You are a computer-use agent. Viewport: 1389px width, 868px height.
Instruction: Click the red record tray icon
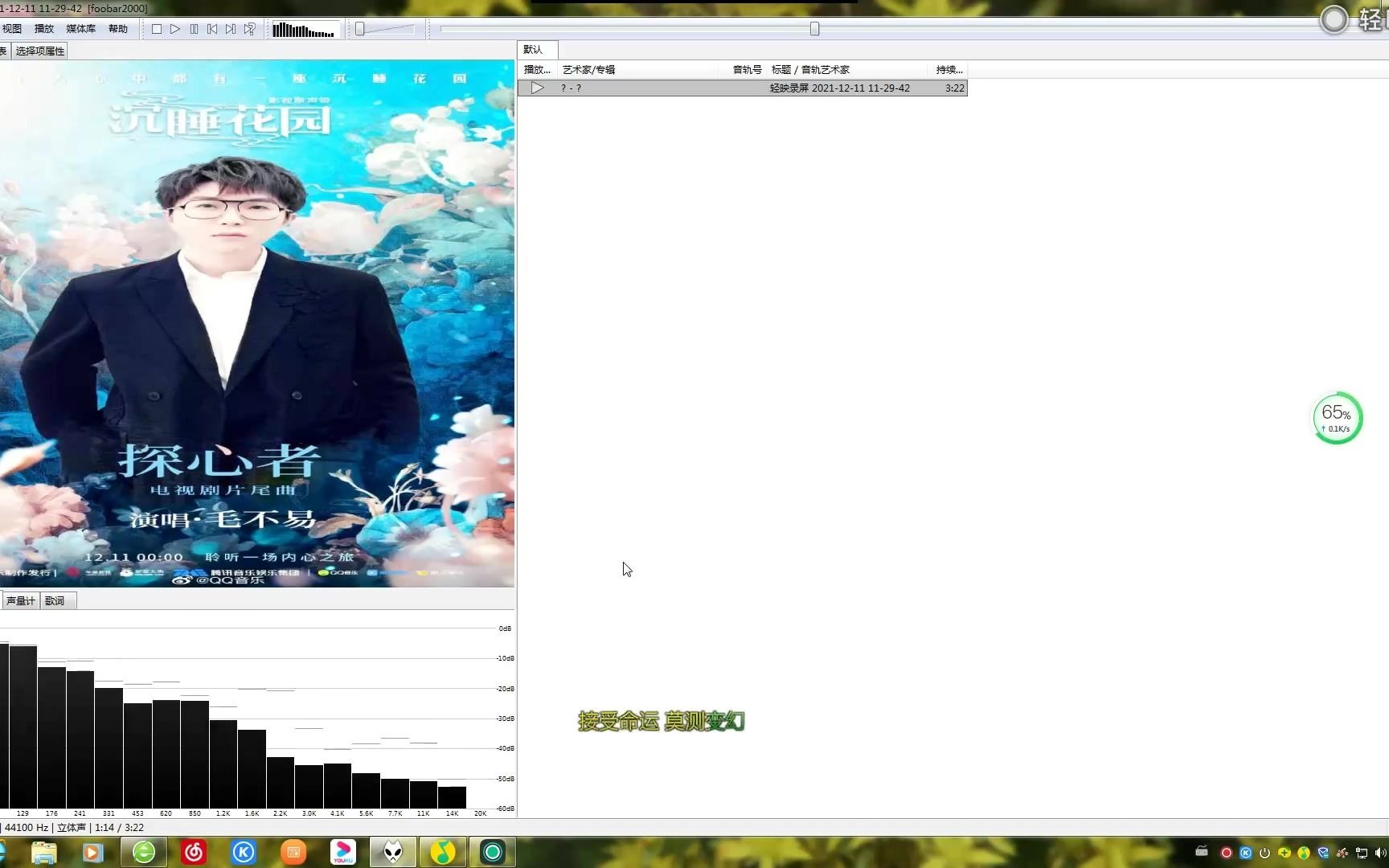1227,853
